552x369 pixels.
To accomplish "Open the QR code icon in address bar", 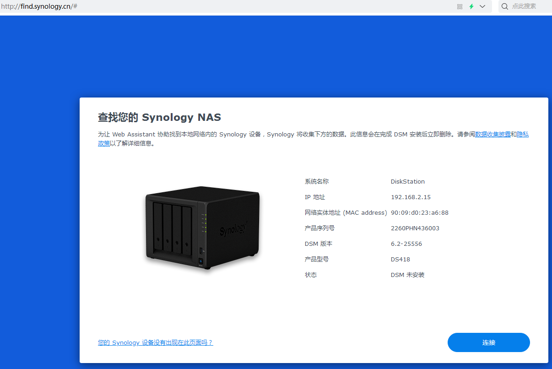I will coord(460,6).
